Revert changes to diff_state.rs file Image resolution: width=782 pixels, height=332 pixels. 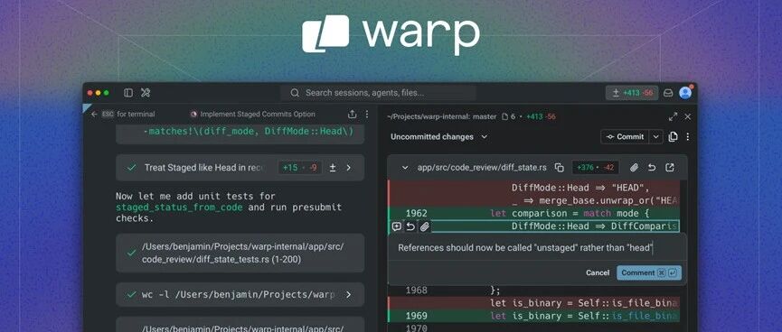coord(651,168)
